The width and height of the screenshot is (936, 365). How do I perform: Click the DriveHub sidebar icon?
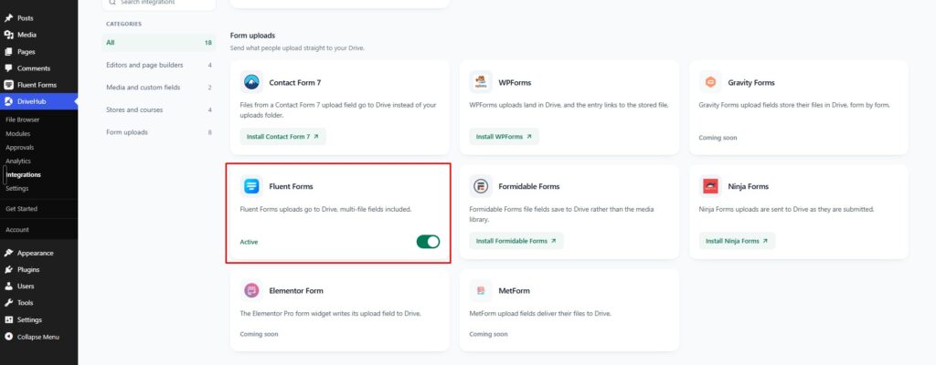tap(9, 102)
